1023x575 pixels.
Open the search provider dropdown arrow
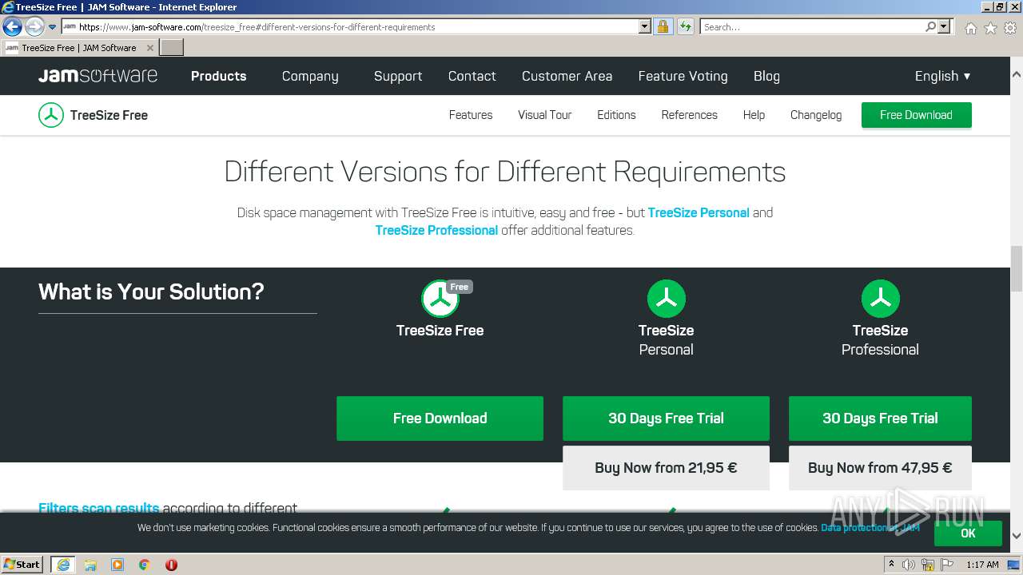[x=944, y=26]
